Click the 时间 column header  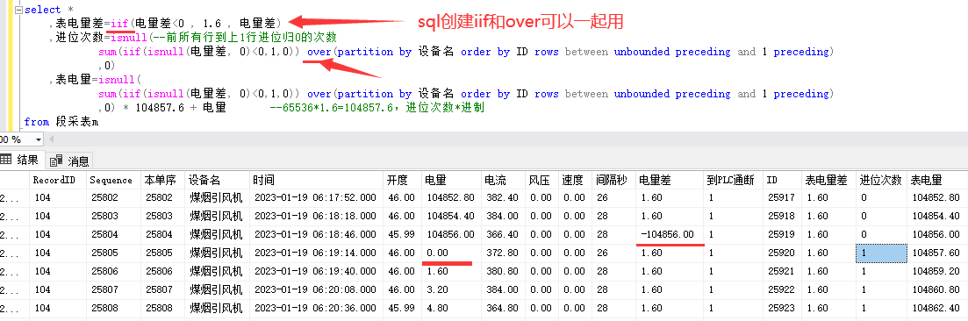click(x=316, y=181)
